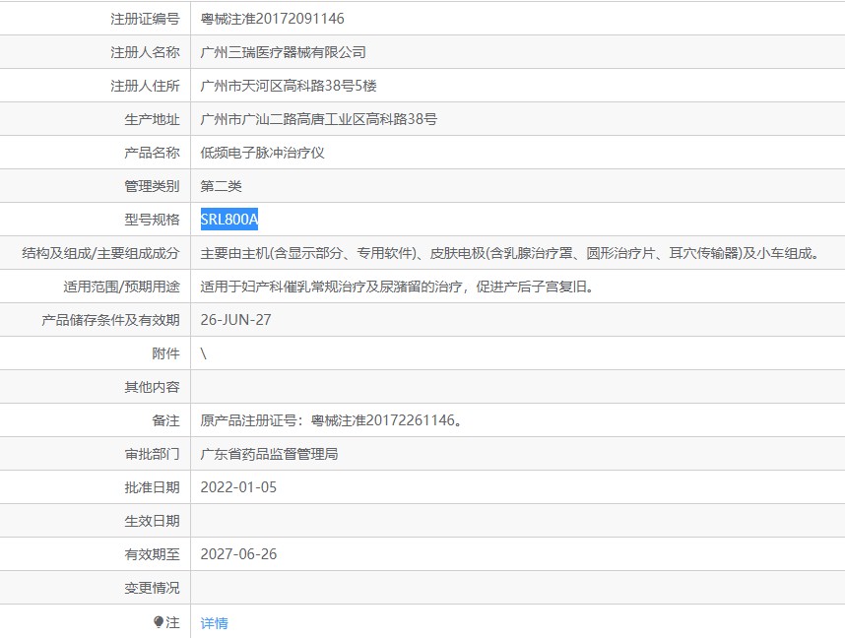
Task: Click the backslash value in 附件 row
Action: coord(203,353)
